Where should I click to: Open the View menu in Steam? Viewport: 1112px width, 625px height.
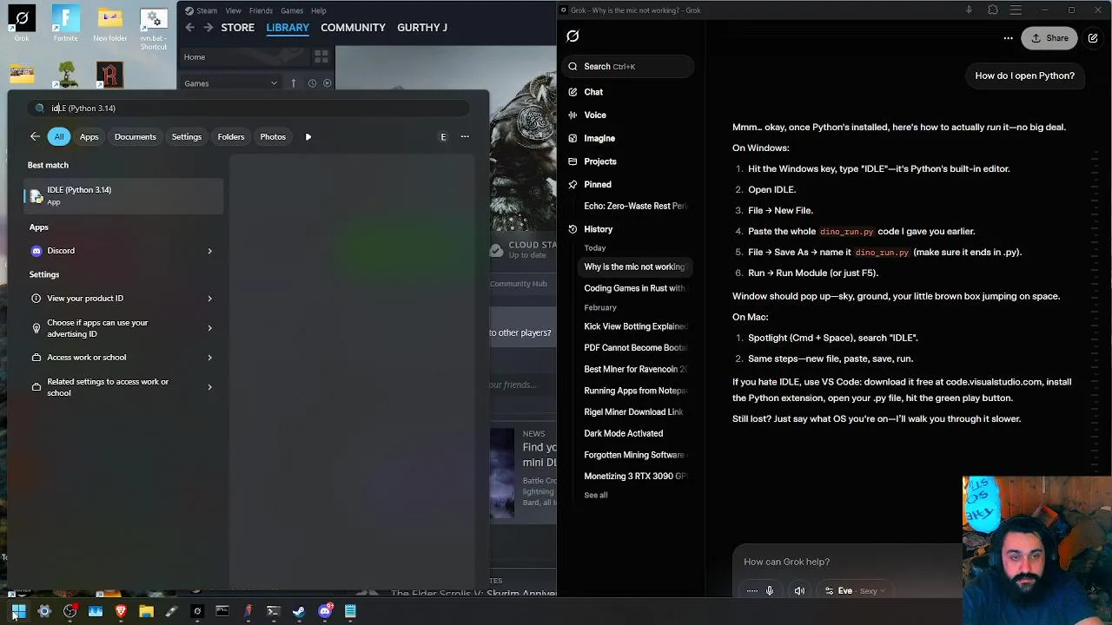233,10
